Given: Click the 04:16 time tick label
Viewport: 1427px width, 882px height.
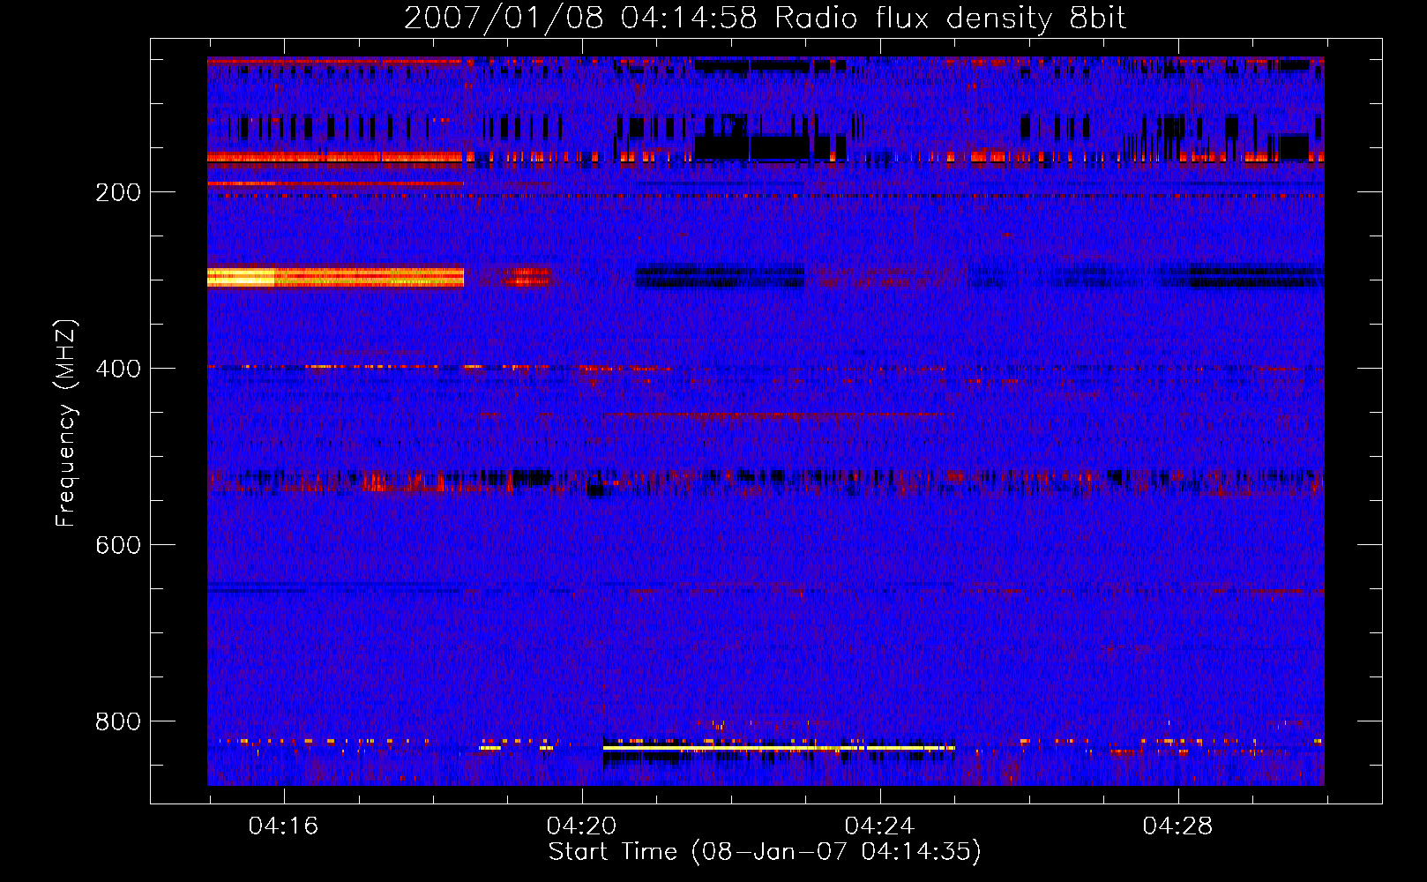Looking at the screenshot, I should tap(283, 826).
